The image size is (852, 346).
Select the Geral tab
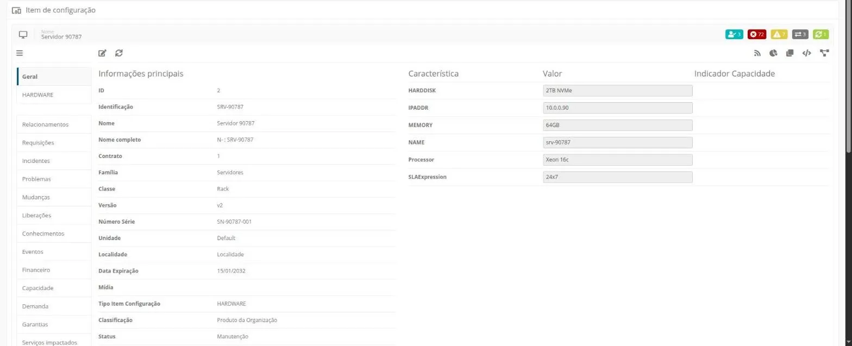(54, 77)
